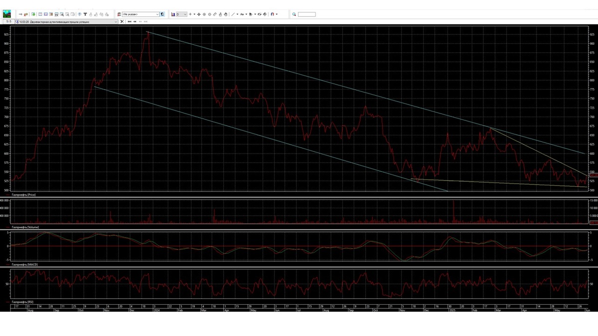598x336 pixels.
Task: Expand the magnet tool dropdown arrow
Action: tap(277, 14)
